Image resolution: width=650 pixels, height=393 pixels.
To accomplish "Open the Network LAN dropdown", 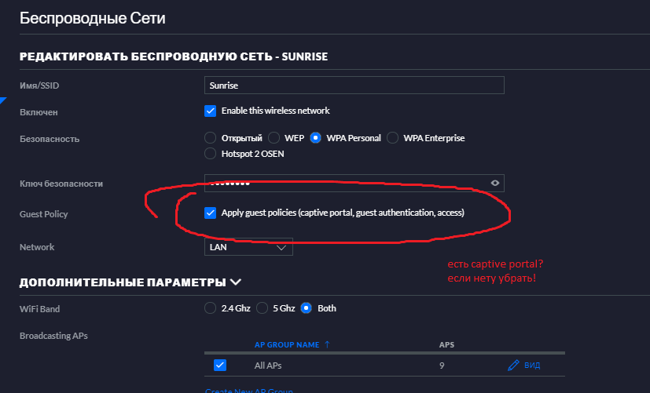I will [248, 247].
